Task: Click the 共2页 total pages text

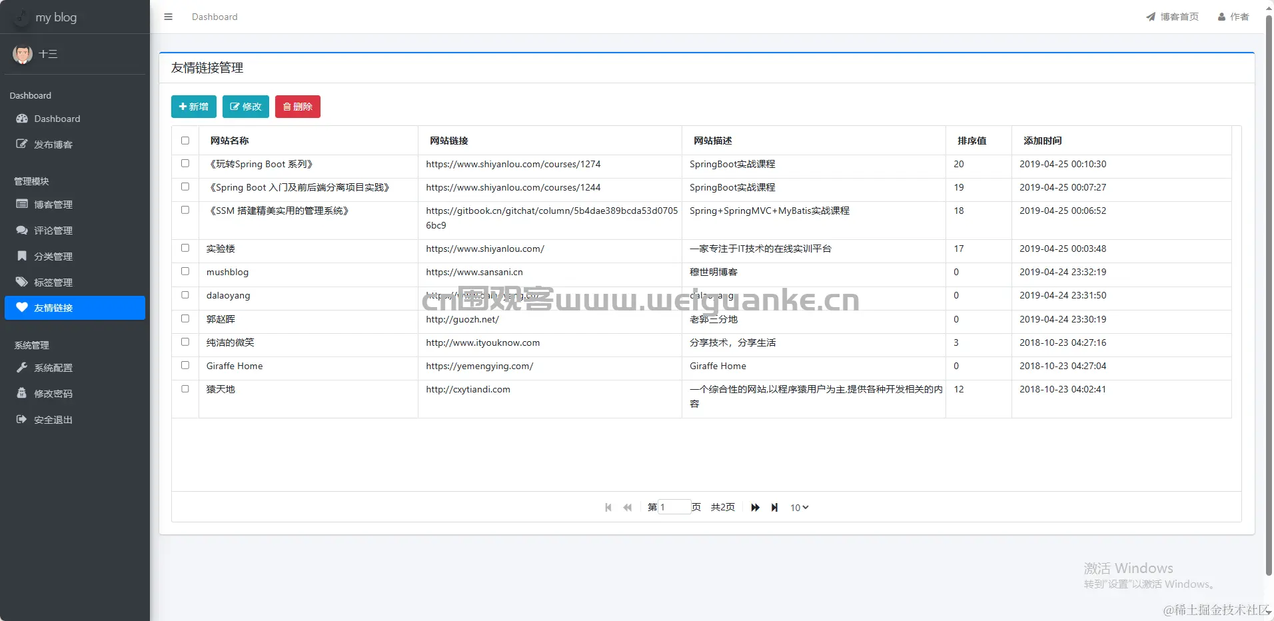Action: (723, 507)
